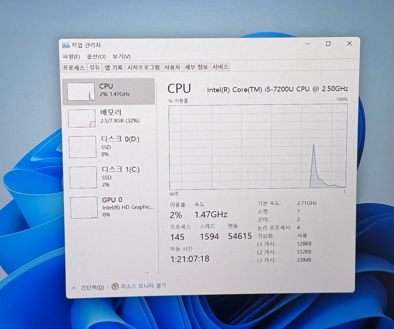Viewport: 394px width, 329px height.
Task: Open the 보기(V) menu
Action: [121, 57]
